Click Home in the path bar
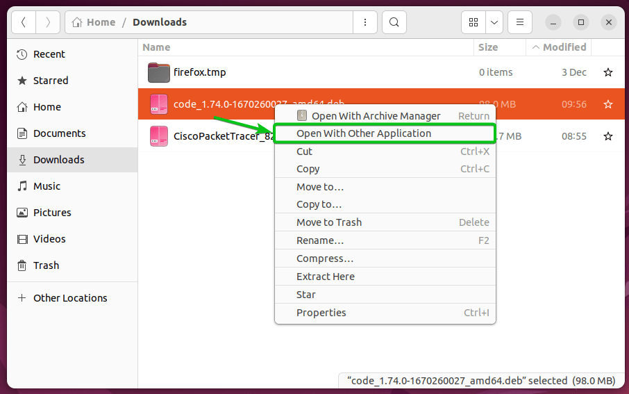The image size is (629, 394). click(101, 22)
